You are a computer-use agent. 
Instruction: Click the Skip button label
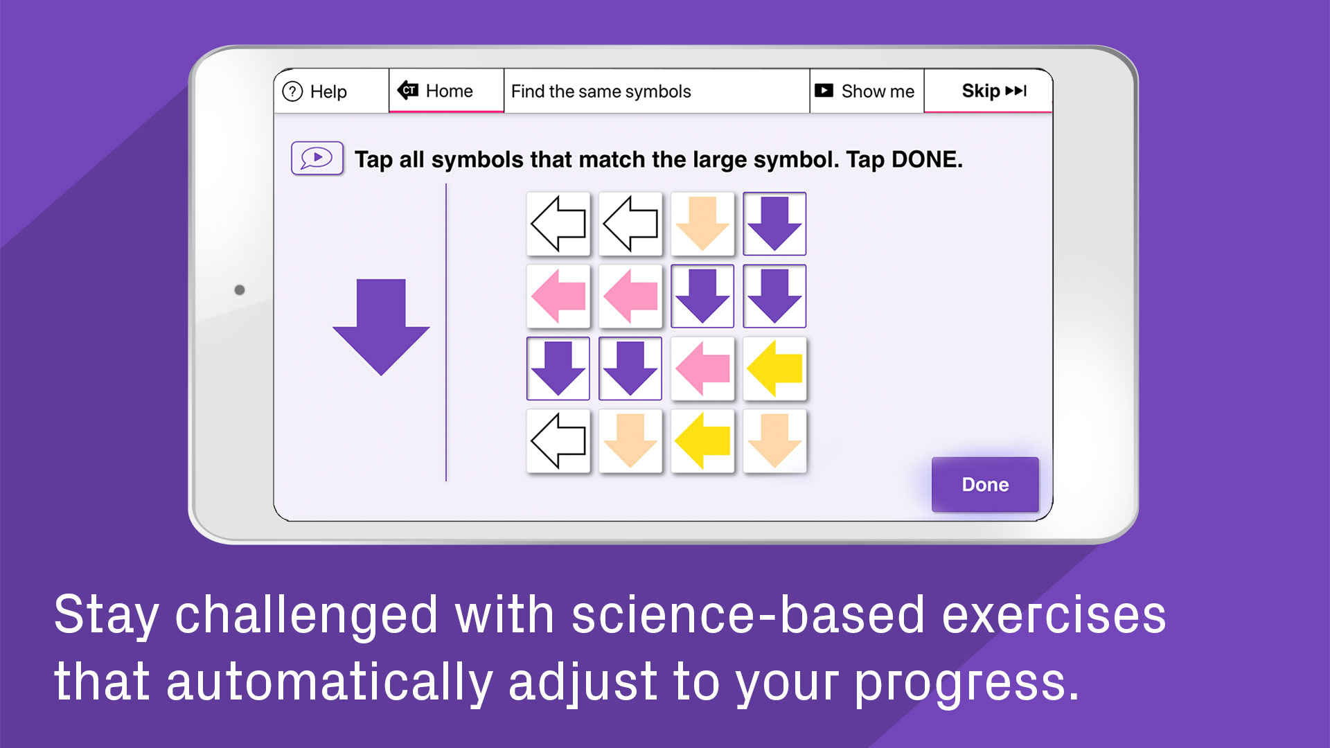pyautogui.click(x=981, y=91)
